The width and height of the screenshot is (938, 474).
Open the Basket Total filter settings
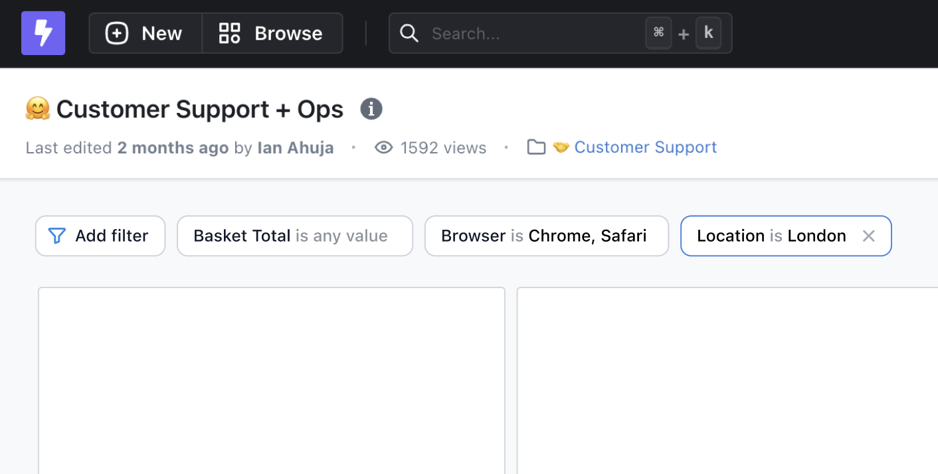pyautogui.click(x=294, y=236)
